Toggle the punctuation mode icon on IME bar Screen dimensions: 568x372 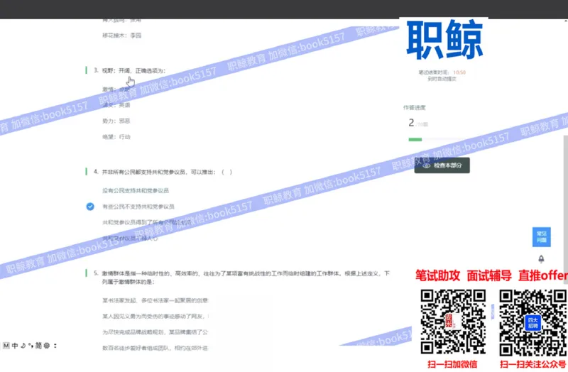click(x=31, y=346)
